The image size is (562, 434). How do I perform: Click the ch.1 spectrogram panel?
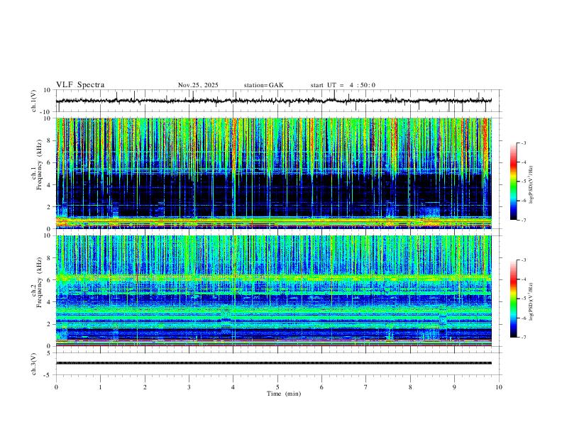[x=274, y=173]
